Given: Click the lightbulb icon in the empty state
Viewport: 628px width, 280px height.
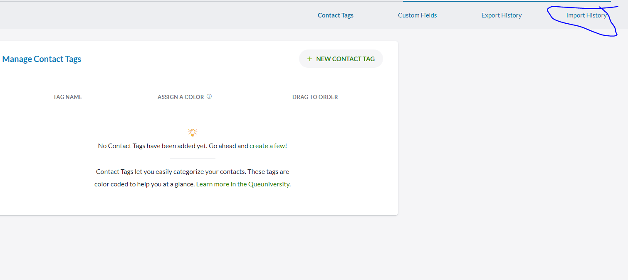Looking at the screenshot, I should [192, 133].
